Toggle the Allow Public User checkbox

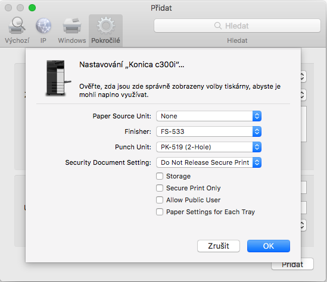[160, 200]
